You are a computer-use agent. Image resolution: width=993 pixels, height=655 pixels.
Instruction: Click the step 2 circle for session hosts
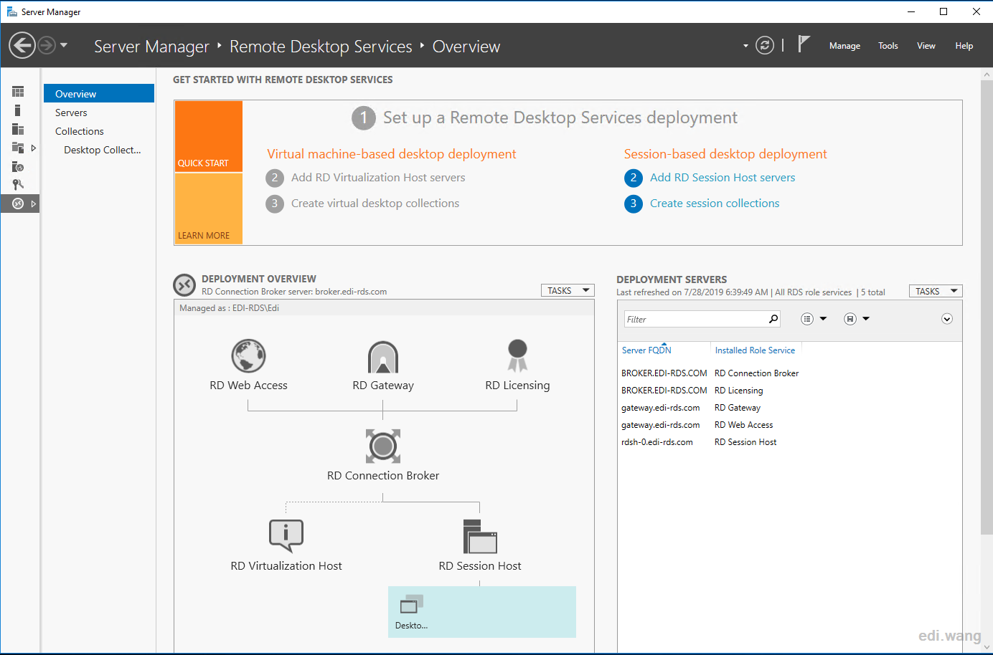click(x=633, y=178)
